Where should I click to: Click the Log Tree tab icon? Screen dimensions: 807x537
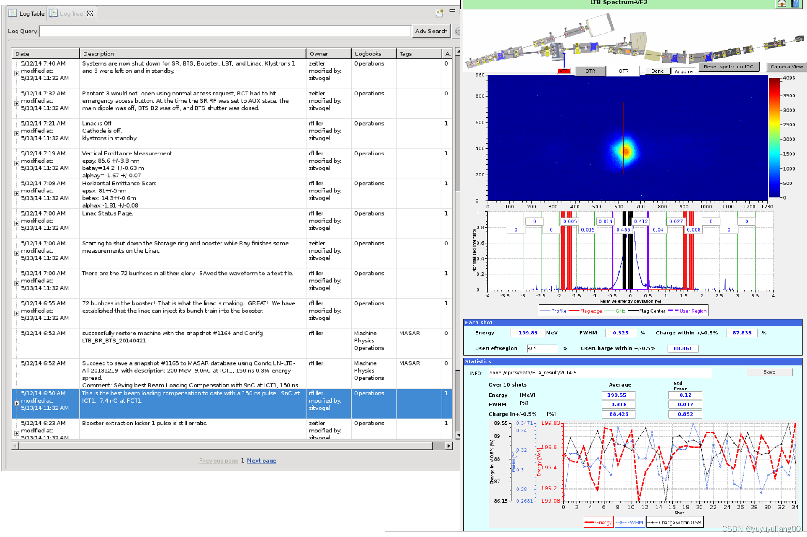[x=53, y=13]
